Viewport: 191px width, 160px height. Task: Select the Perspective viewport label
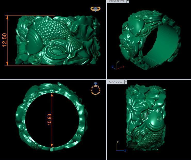tap(117, 1)
